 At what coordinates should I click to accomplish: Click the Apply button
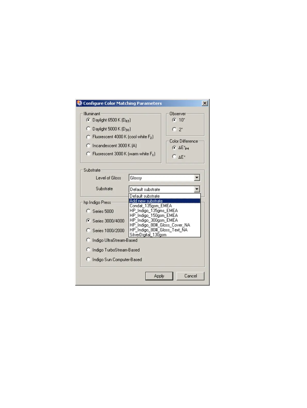159,276
